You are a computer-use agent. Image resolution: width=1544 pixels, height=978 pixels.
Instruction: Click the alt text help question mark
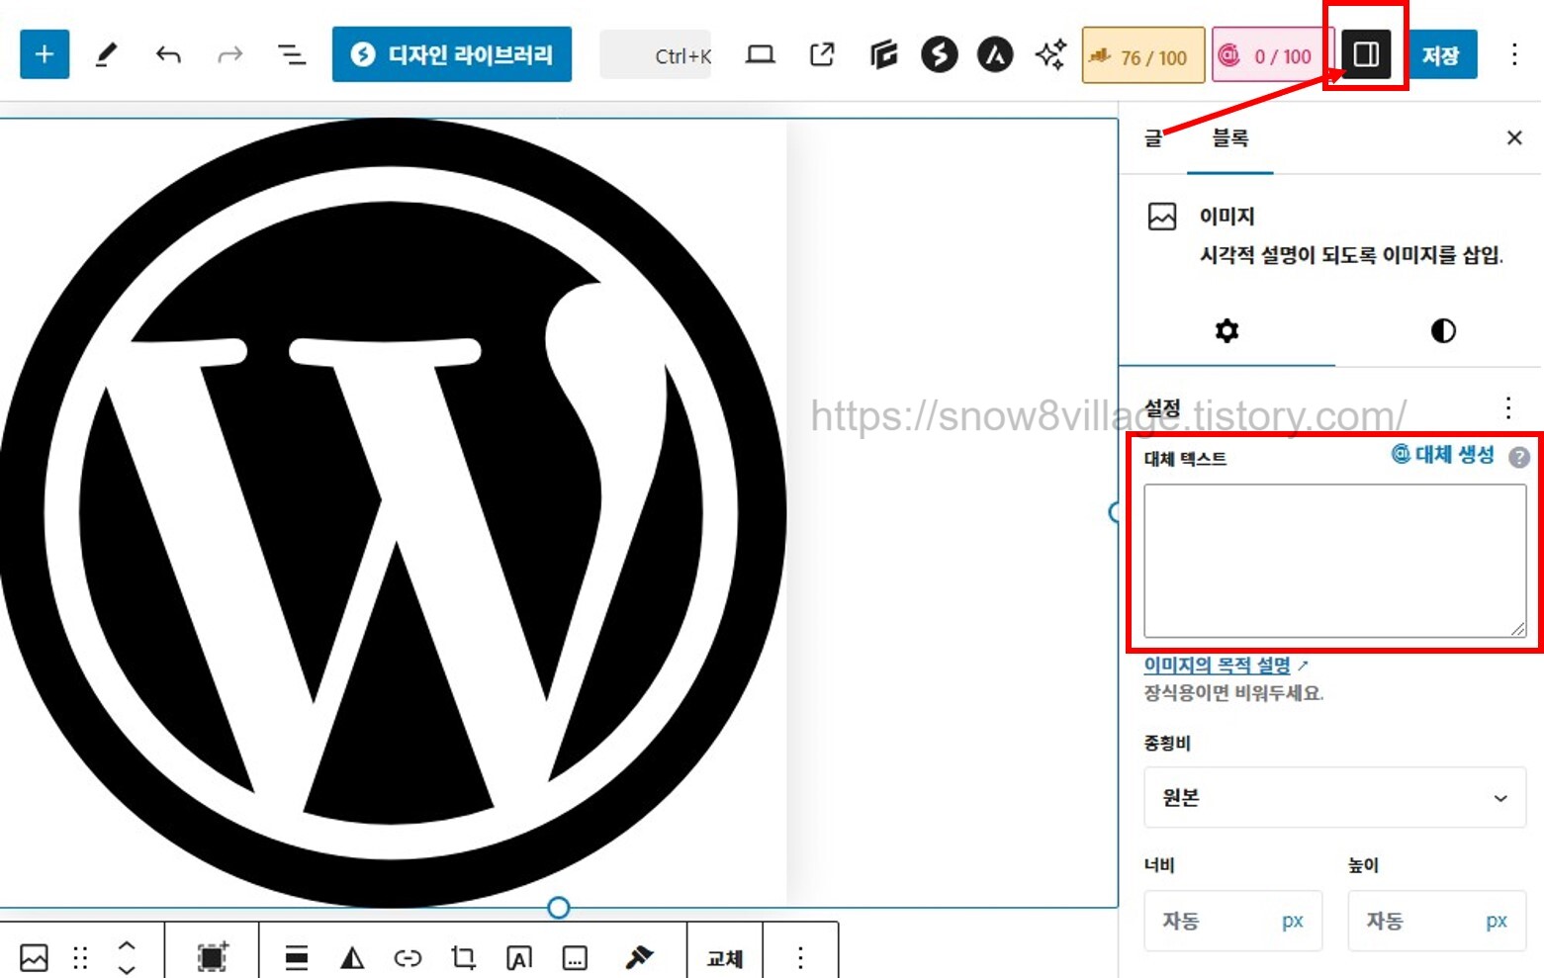[1519, 457]
